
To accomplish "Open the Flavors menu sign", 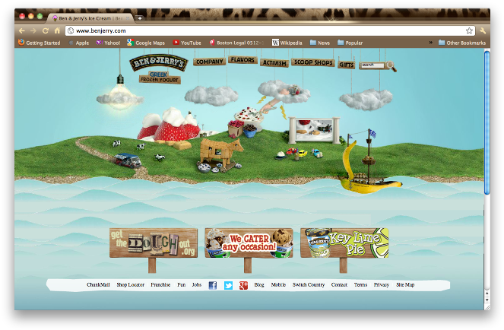I will [x=242, y=60].
